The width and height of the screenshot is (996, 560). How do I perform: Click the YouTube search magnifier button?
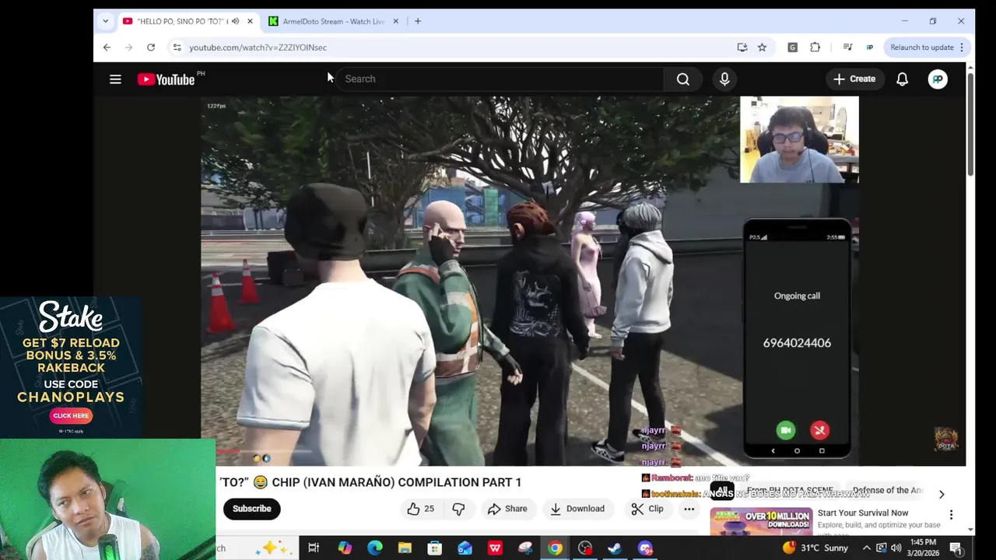(x=682, y=79)
